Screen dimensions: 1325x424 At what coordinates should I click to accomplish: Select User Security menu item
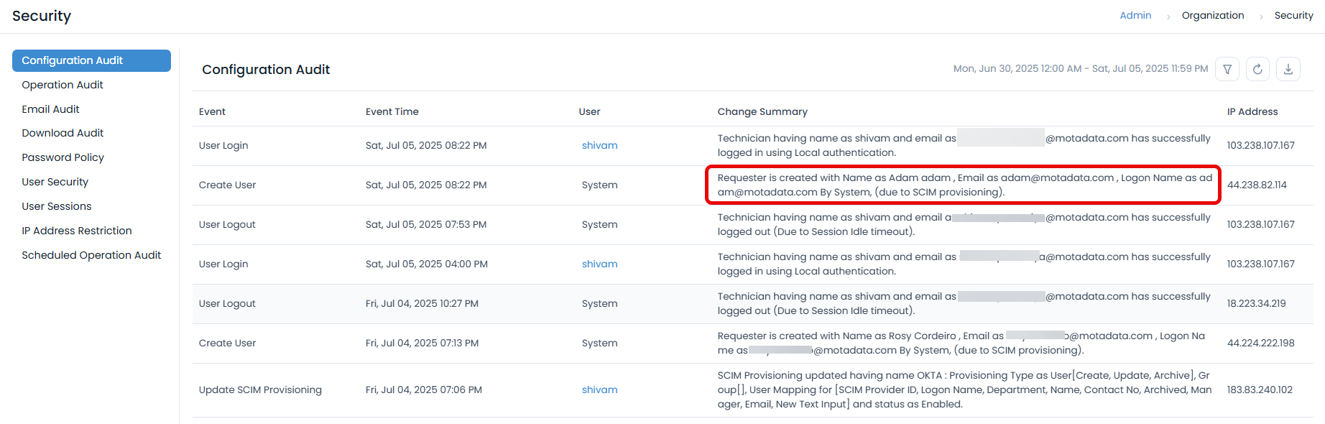pyautogui.click(x=55, y=182)
